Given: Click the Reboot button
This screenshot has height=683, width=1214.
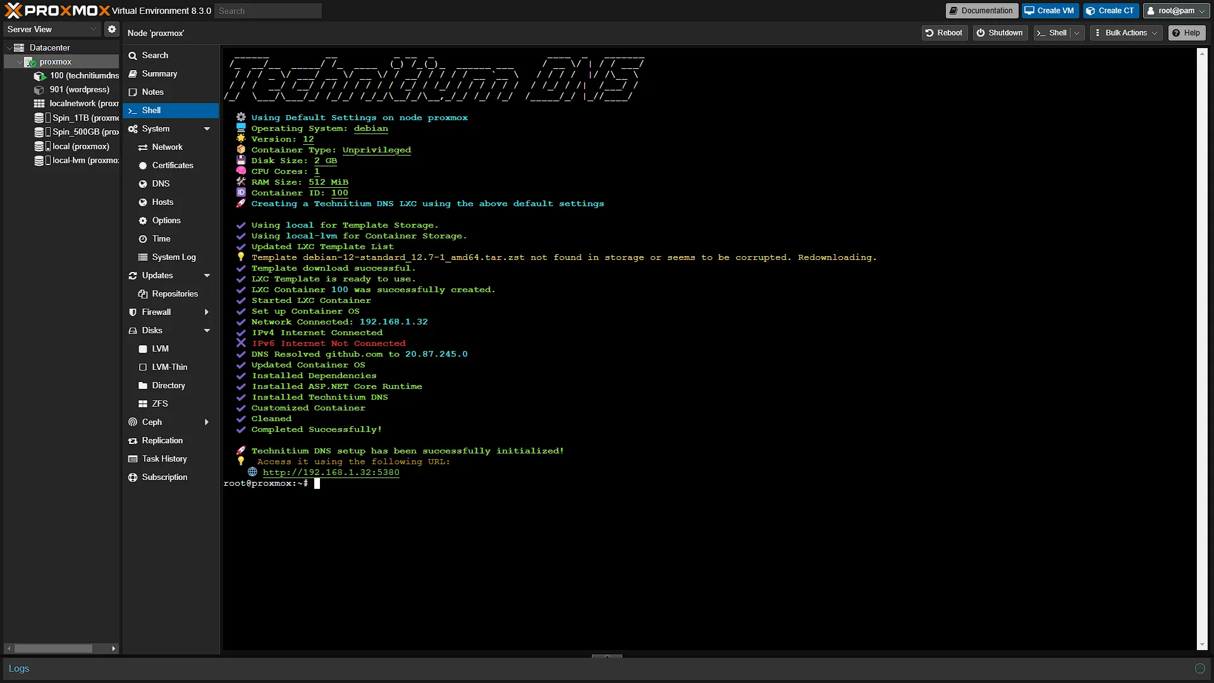Looking at the screenshot, I should tap(944, 33).
